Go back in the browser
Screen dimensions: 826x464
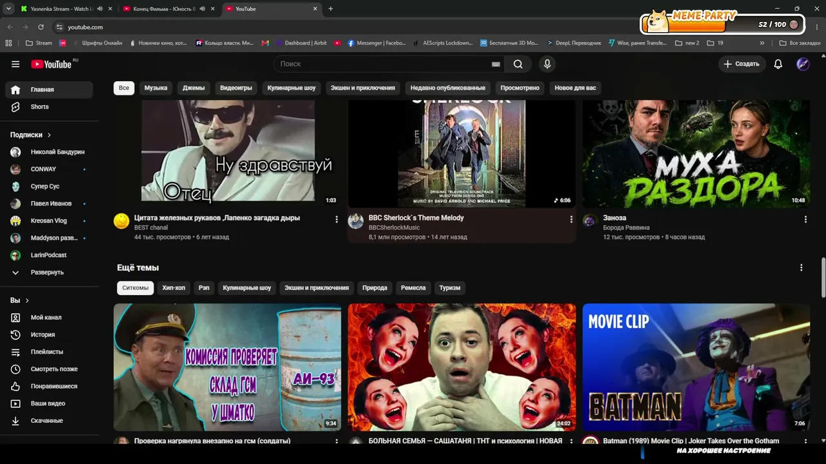click(x=10, y=27)
